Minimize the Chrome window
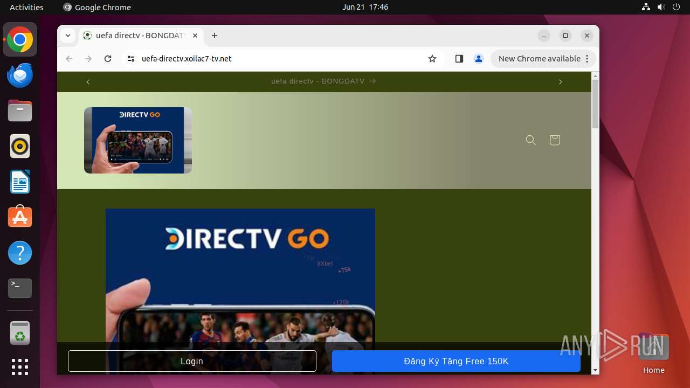 544,36
